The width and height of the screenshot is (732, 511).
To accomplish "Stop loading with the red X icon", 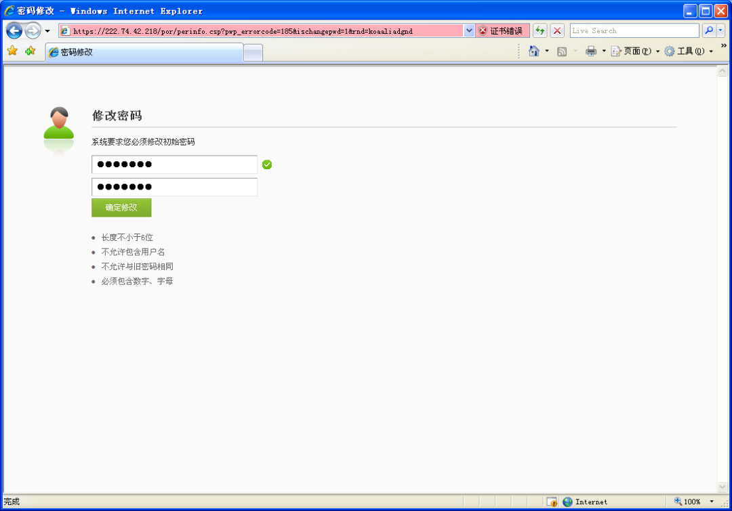I will [557, 30].
